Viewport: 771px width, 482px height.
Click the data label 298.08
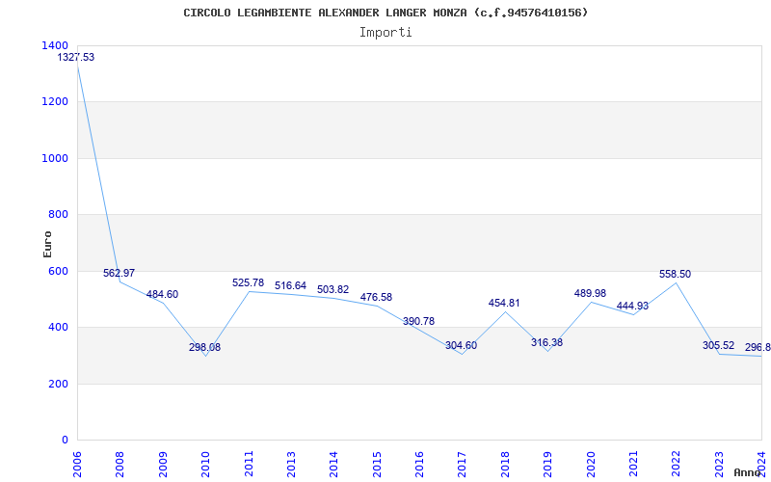click(204, 347)
